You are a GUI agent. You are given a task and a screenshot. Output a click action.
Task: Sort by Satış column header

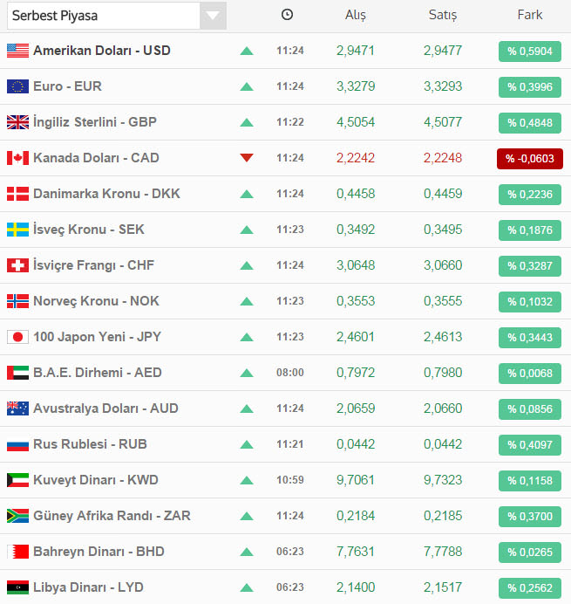point(443,15)
